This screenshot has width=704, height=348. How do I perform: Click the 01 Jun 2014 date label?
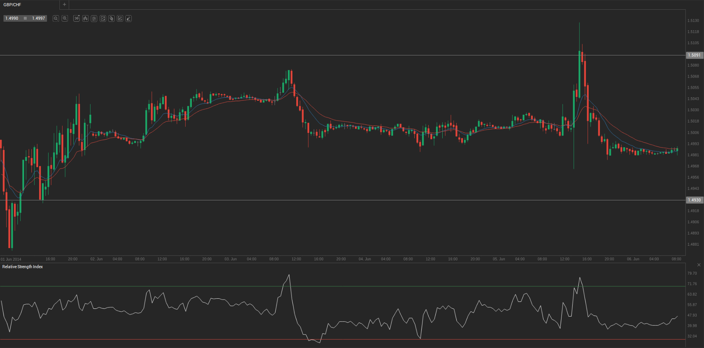pos(11,259)
